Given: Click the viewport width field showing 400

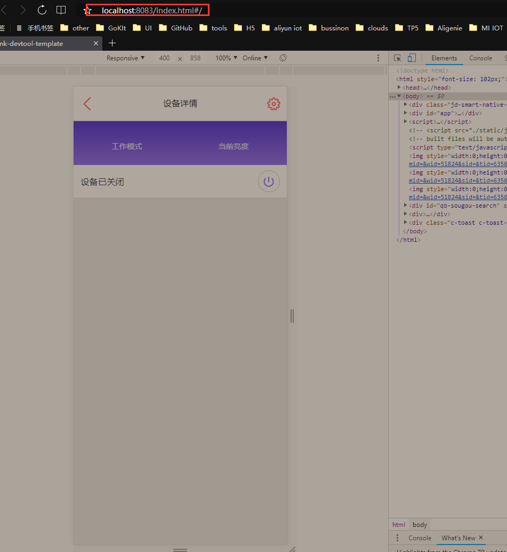Looking at the screenshot, I should [x=164, y=58].
